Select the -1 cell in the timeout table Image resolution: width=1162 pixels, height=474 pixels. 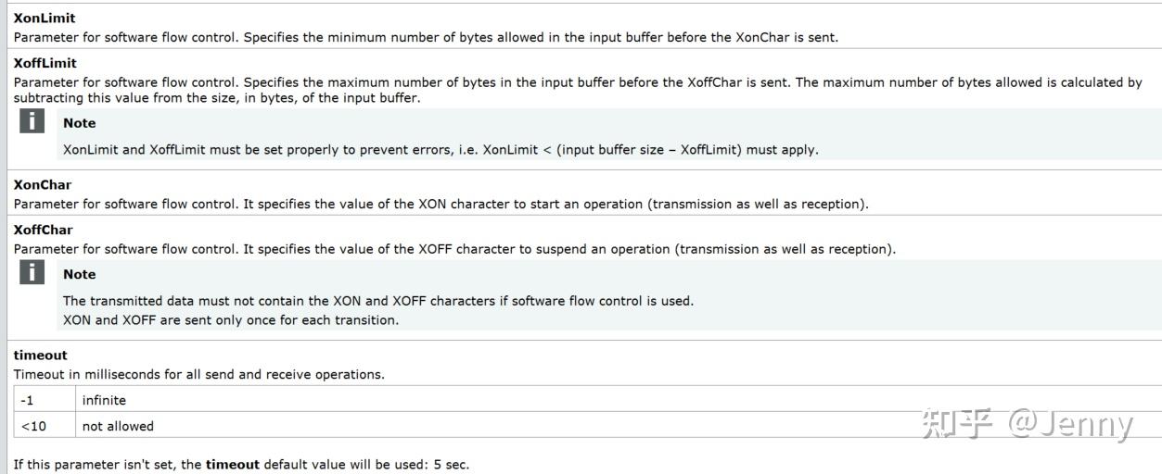click(x=28, y=400)
